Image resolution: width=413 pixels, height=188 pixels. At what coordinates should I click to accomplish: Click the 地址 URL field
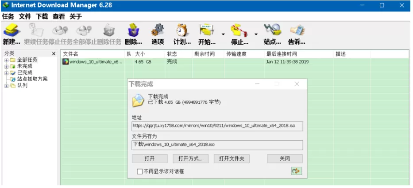(x=217, y=126)
